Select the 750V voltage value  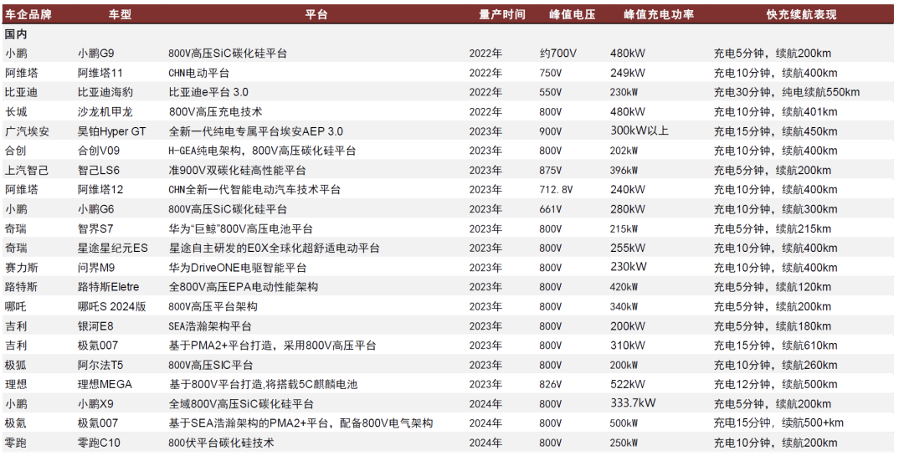[x=551, y=73]
